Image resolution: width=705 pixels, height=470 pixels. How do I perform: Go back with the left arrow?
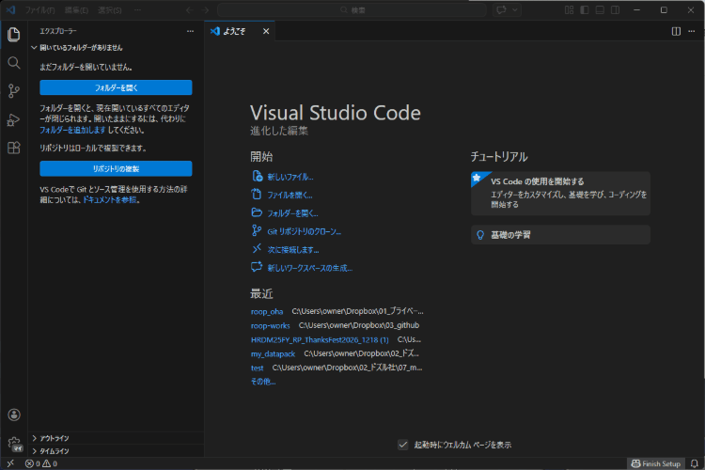(x=190, y=10)
